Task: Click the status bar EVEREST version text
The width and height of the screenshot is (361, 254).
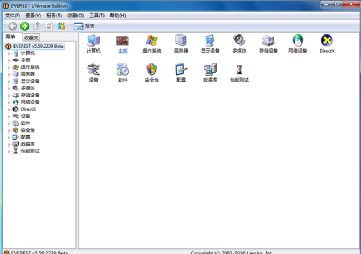Action: point(39,252)
